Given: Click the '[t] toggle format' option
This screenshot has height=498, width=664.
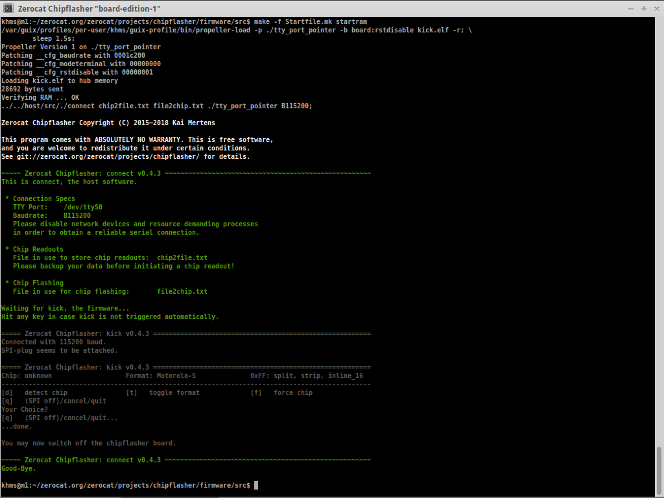Looking at the screenshot, I should point(163,392).
